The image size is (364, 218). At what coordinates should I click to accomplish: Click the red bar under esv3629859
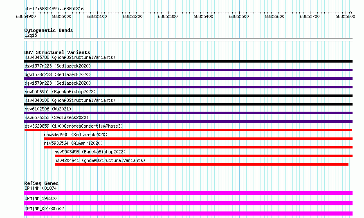188,130
